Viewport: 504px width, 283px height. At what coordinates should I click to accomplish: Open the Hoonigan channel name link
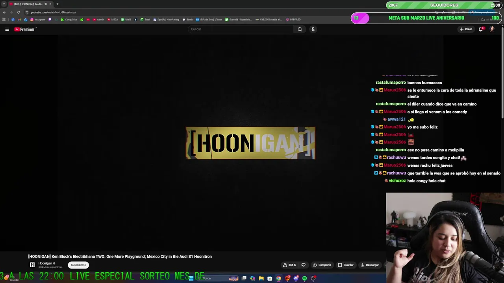click(45, 263)
